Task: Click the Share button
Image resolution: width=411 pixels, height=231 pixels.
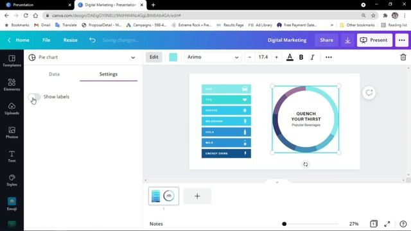Action: pyautogui.click(x=326, y=40)
